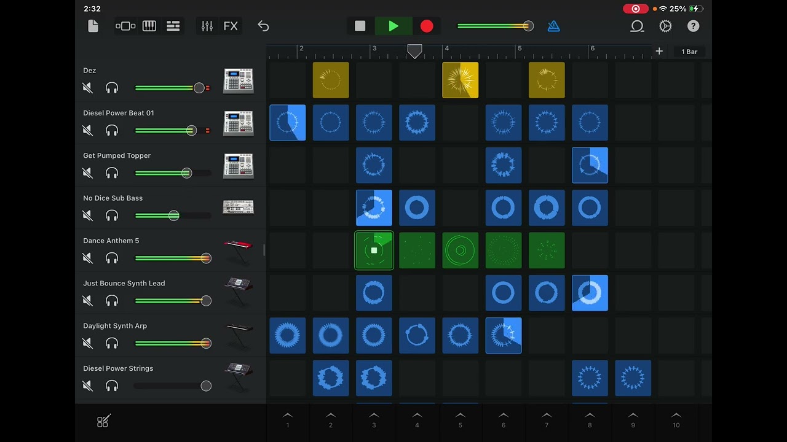Trigger column 8 with its arrow
Image resolution: width=787 pixels, height=442 pixels.
click(x=590, y=420)
